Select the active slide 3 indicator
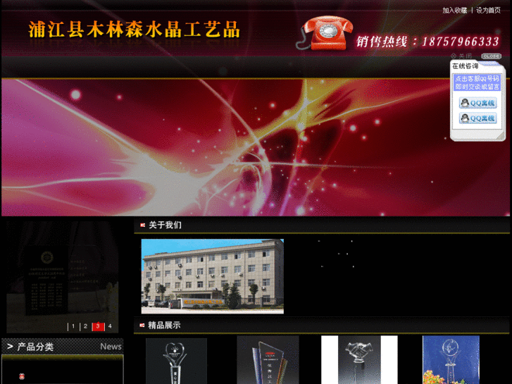The width and height of the screenshot is (512, 384). pos(98,326)
